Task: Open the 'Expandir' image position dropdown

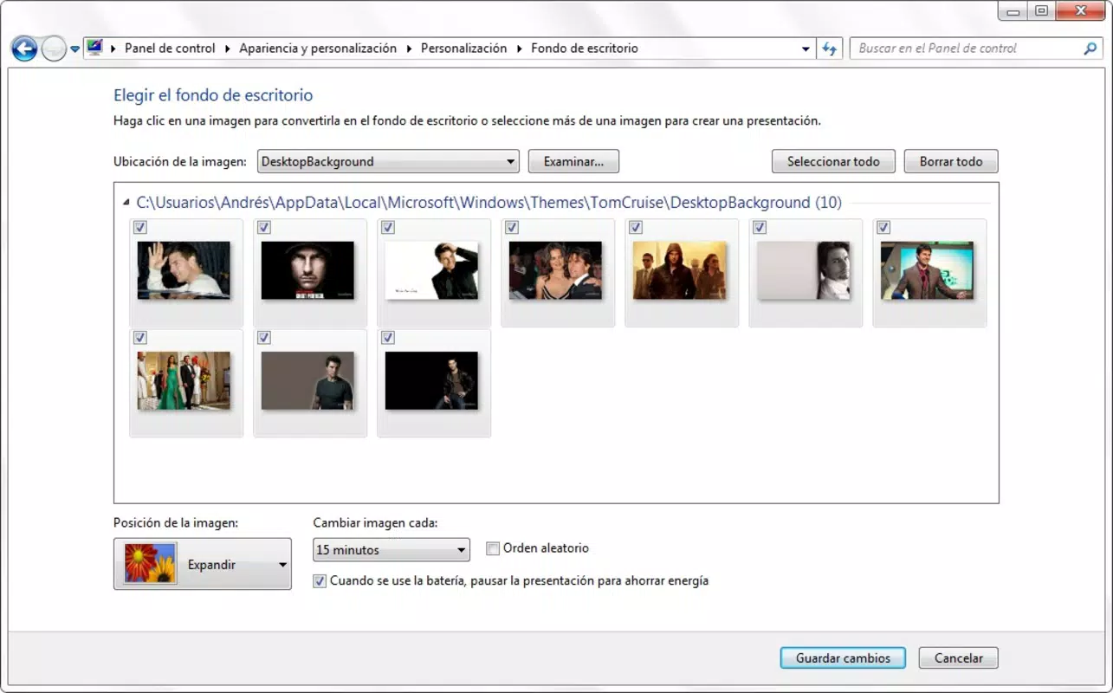Action: (203, 564)
